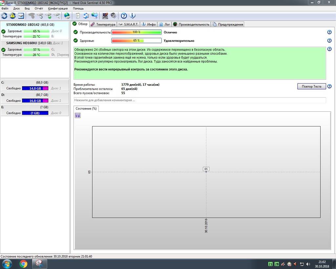
Task: Click the globe toolbar icon
Action: point(67,15)
